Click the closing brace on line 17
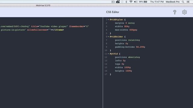 tap(110, 74)
